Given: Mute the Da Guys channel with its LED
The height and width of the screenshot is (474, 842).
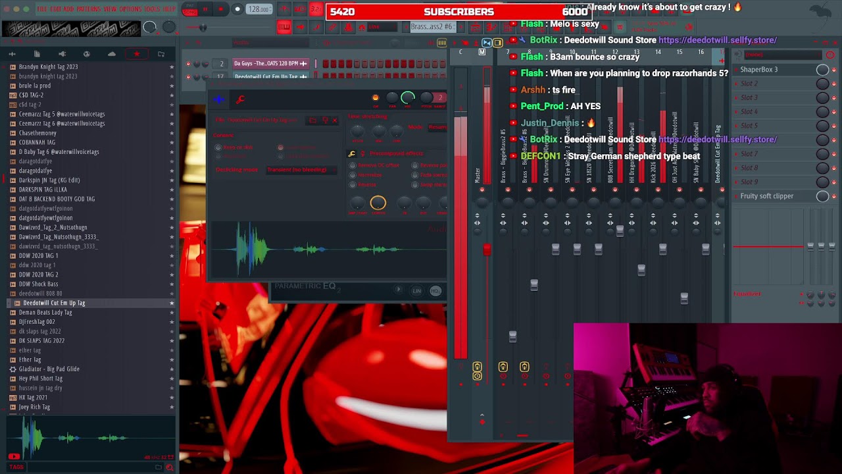Looking at the screenshot, I should 188,64.
